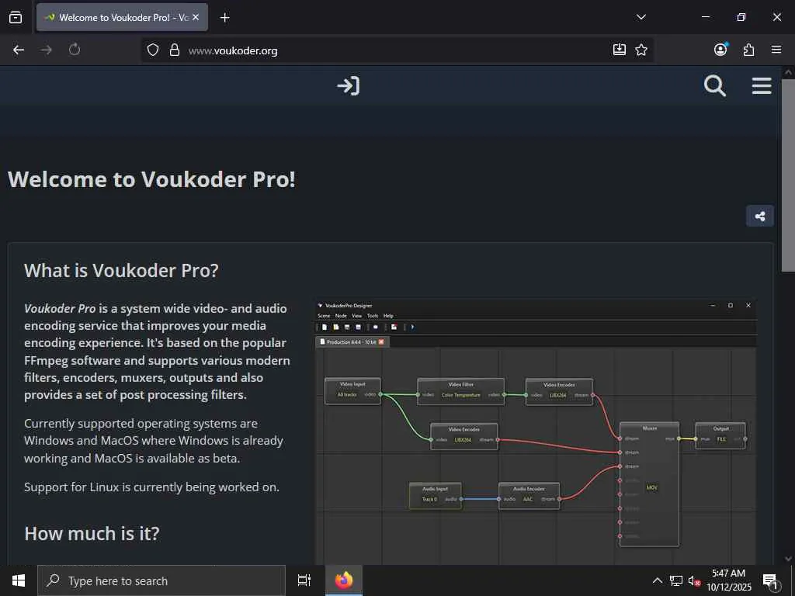Open the Windows Start menu
Screen dimensions: 795x596
19,580
